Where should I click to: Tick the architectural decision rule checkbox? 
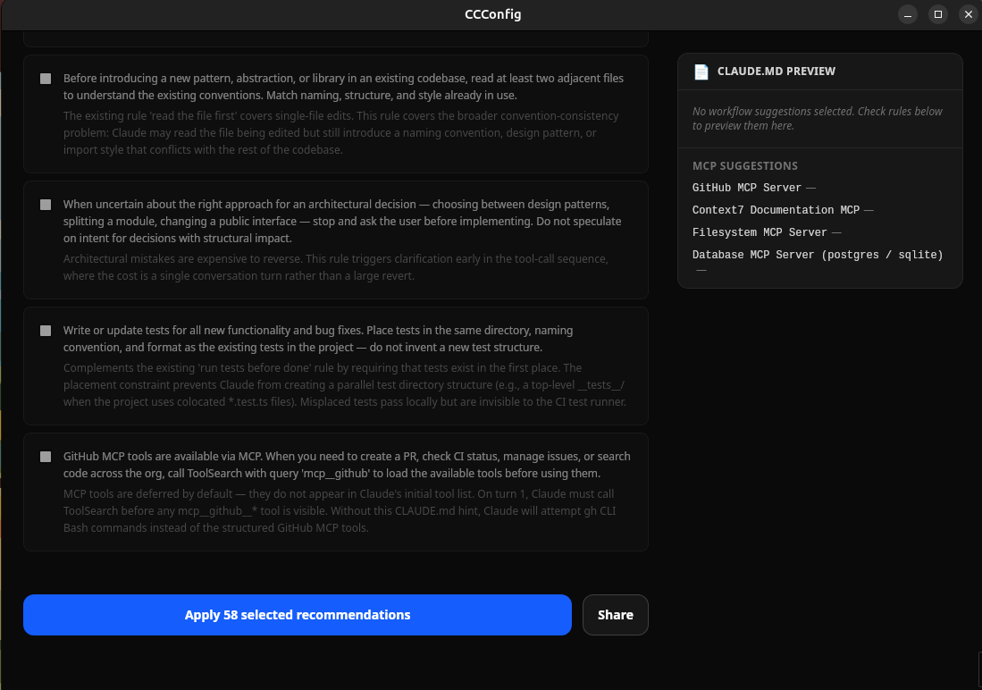click(46, 205)
